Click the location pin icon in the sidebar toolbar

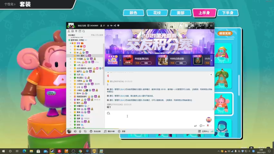click(x=76, y=31)
